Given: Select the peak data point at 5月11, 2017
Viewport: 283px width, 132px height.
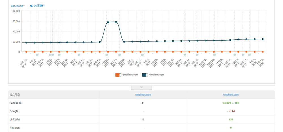Looking at the screenshot, I should pyautogui.click(x=116, y=22).
